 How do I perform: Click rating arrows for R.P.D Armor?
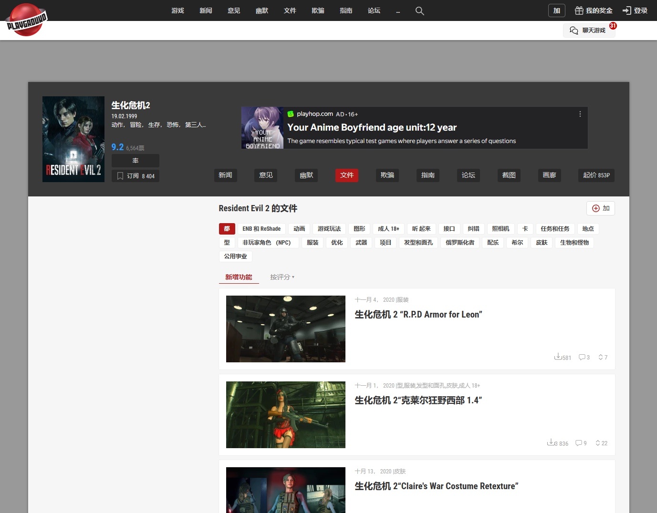(601, 357)
